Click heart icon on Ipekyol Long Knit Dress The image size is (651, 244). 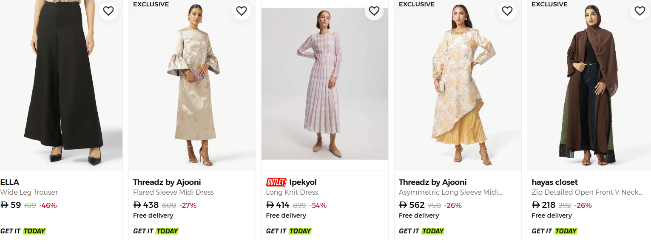point(374,11)
